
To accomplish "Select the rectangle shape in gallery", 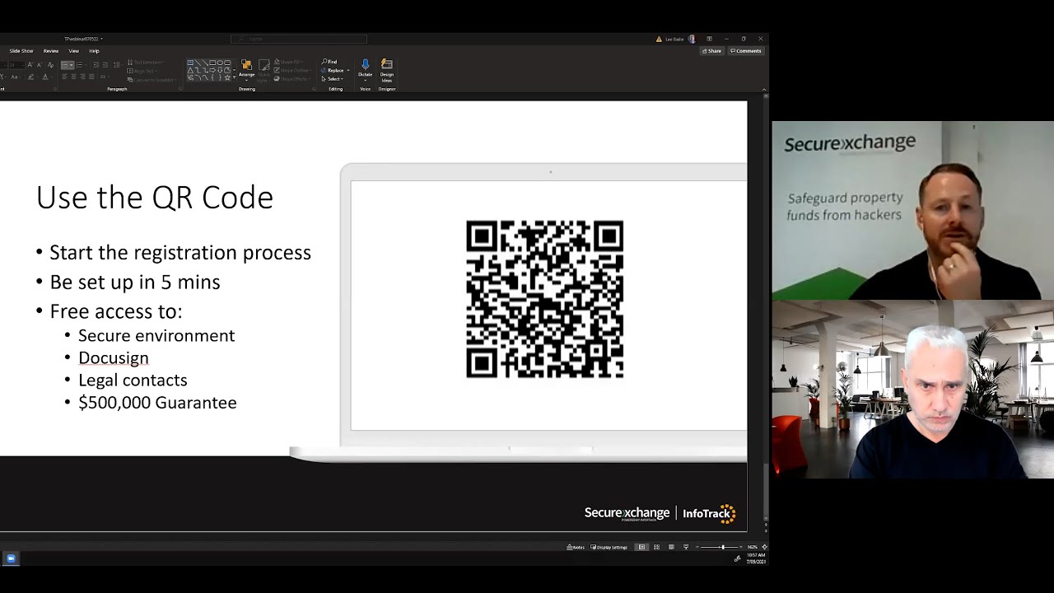I will click(x=213, y=63).
